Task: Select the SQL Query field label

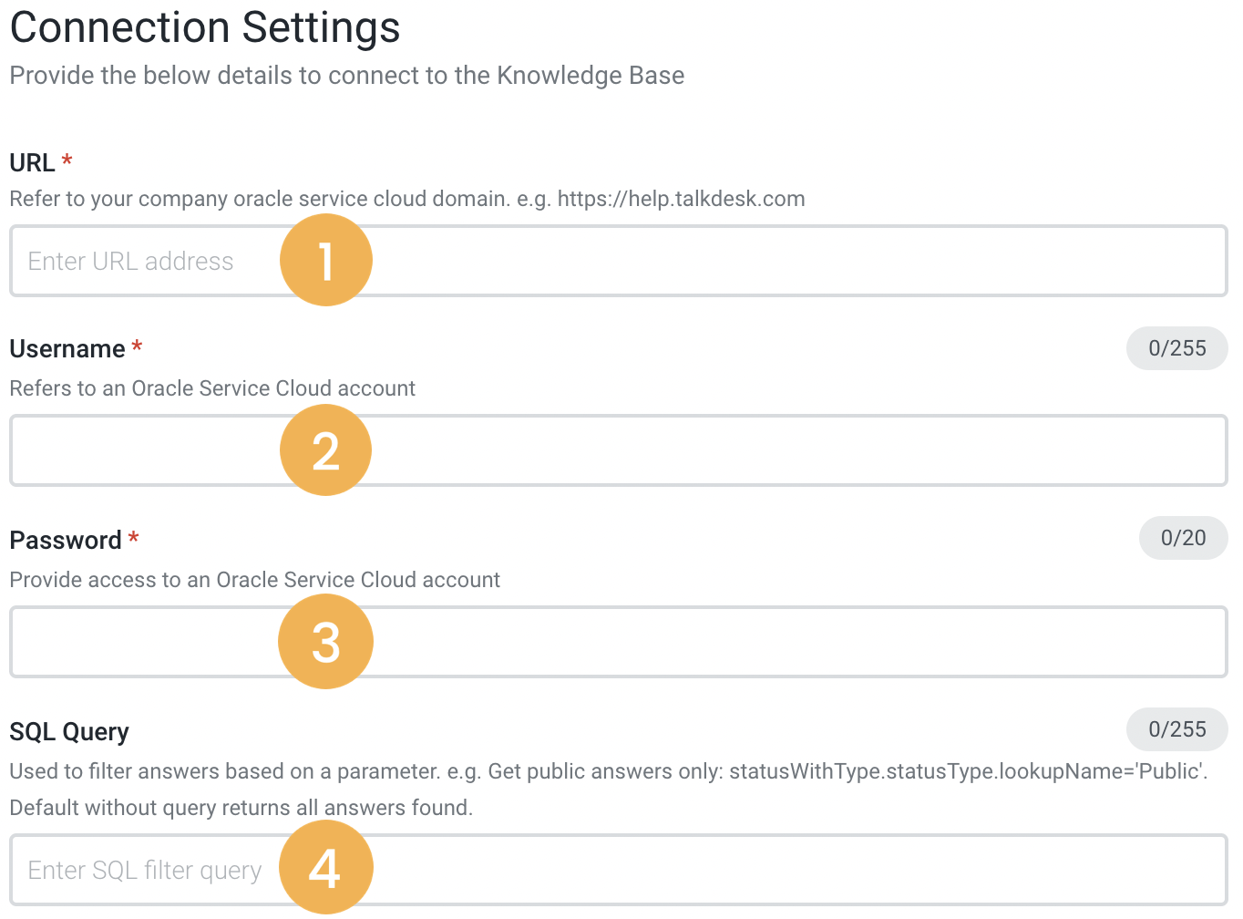Action: [69, 730]
